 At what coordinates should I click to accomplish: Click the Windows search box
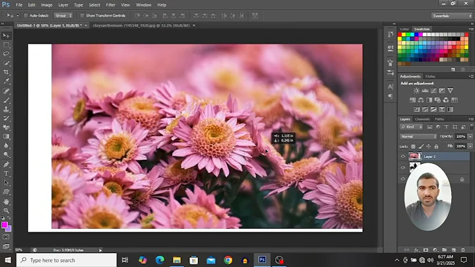[x=67, y=260]
